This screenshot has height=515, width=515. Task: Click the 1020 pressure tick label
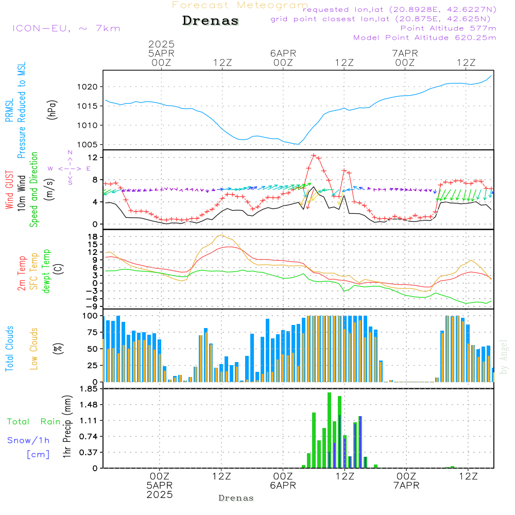coord(88,87)
